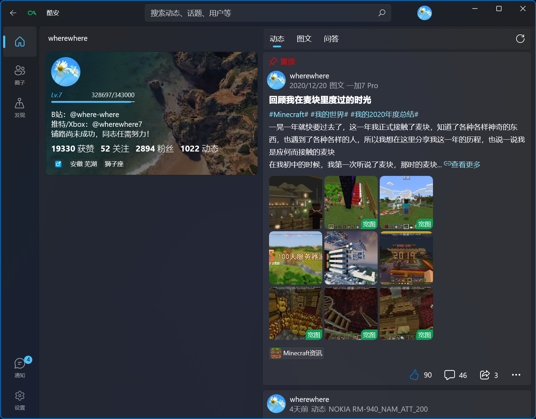
Task: Open more options ellipsis on pinned post
Action: tap(516, 375)
